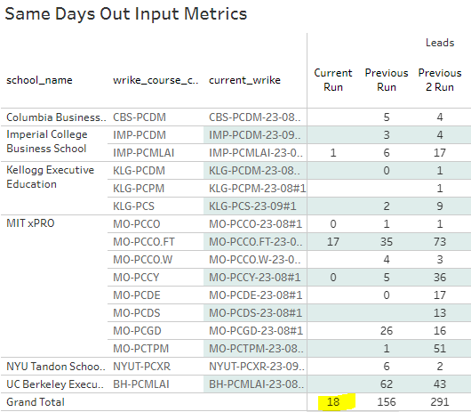Viewport: 471px width, 412px height.
Task: Click the KLG-PCS-23-09#1 wrike cell
Action: [252, 206]
